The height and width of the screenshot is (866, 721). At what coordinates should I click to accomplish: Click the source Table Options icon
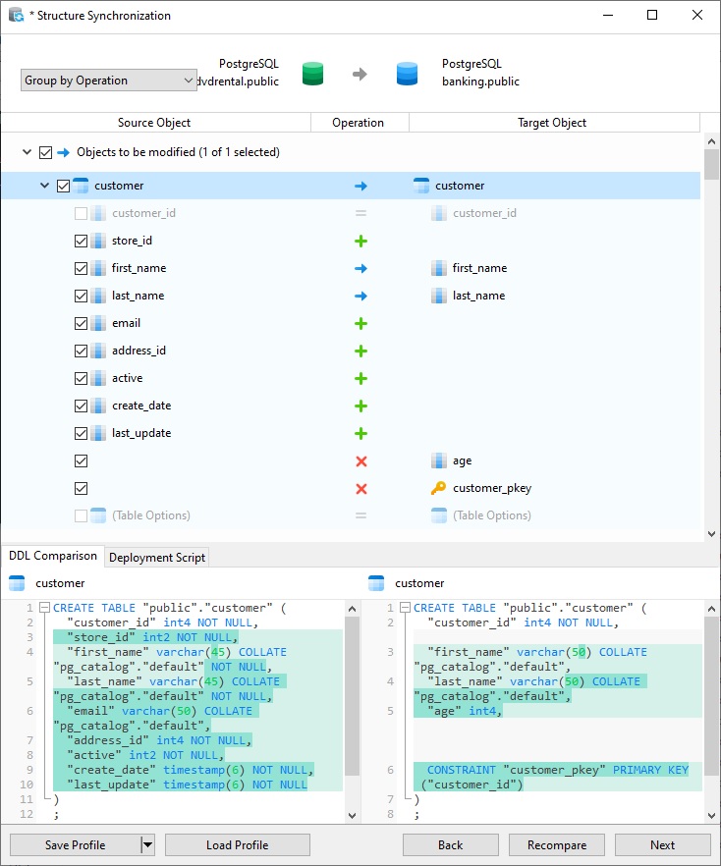(x=98, y=515)
